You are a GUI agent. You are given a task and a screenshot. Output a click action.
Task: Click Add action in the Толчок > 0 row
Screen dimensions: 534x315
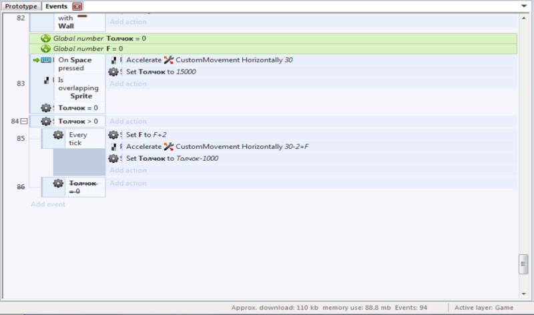[x=127, y=121]
